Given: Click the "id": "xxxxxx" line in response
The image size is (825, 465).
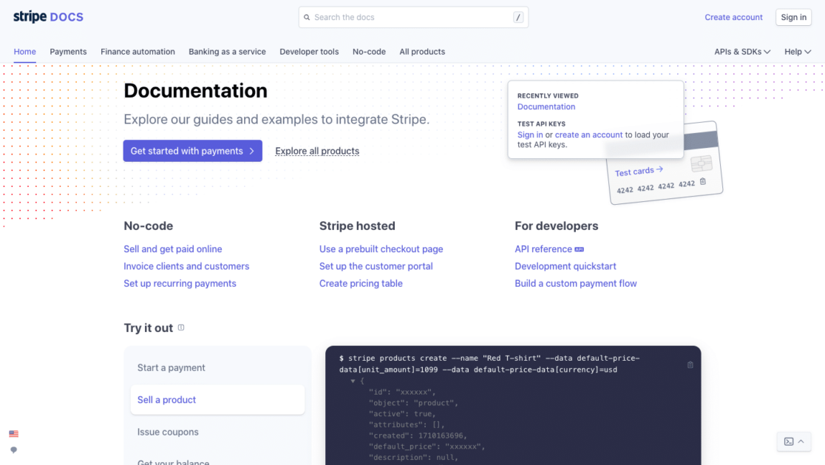Looking at the screenshot, I should coord(402,392).
